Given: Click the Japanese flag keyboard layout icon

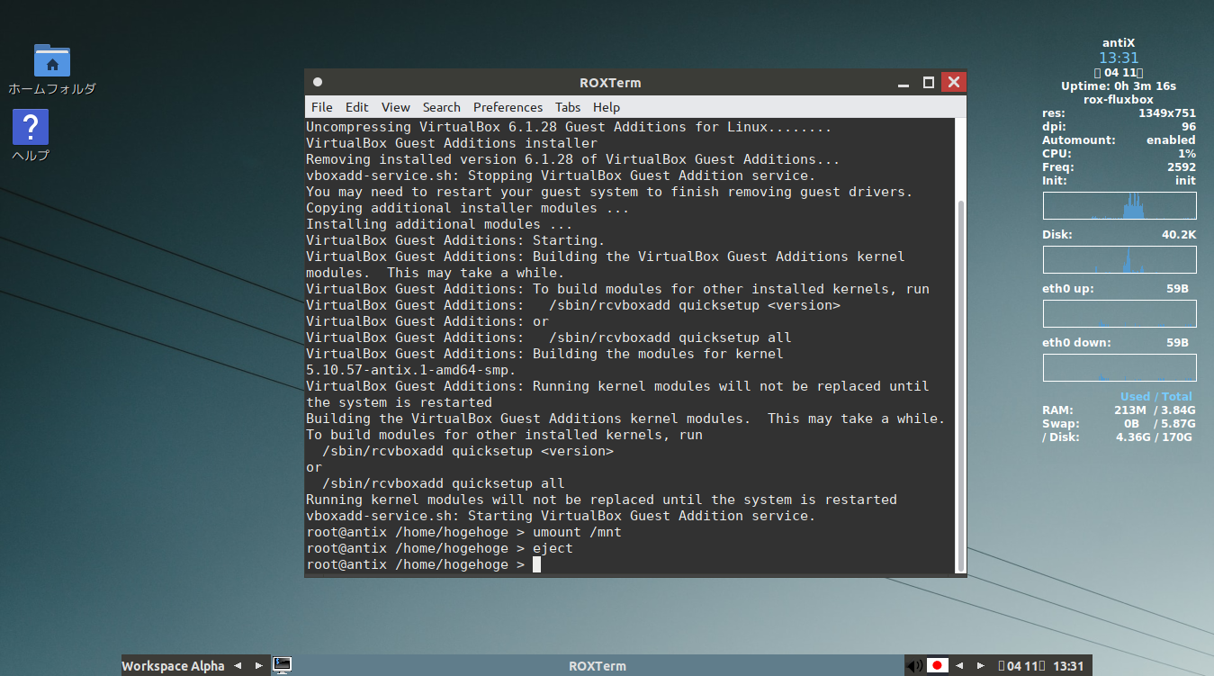Looking at the screenshot, I should [938, 666].
